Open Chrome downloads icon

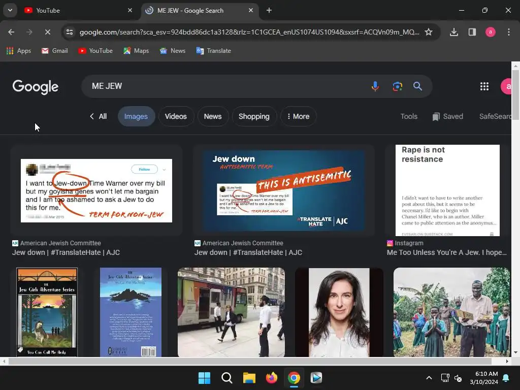(x=453, y=32)
